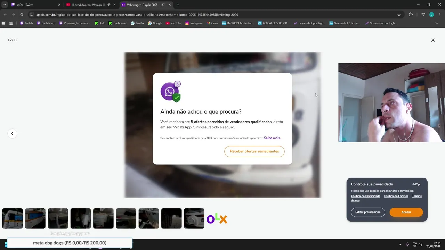Open the Twitch bookmark
The height and width of the screenshot is (250, 445).
(26, 23)
